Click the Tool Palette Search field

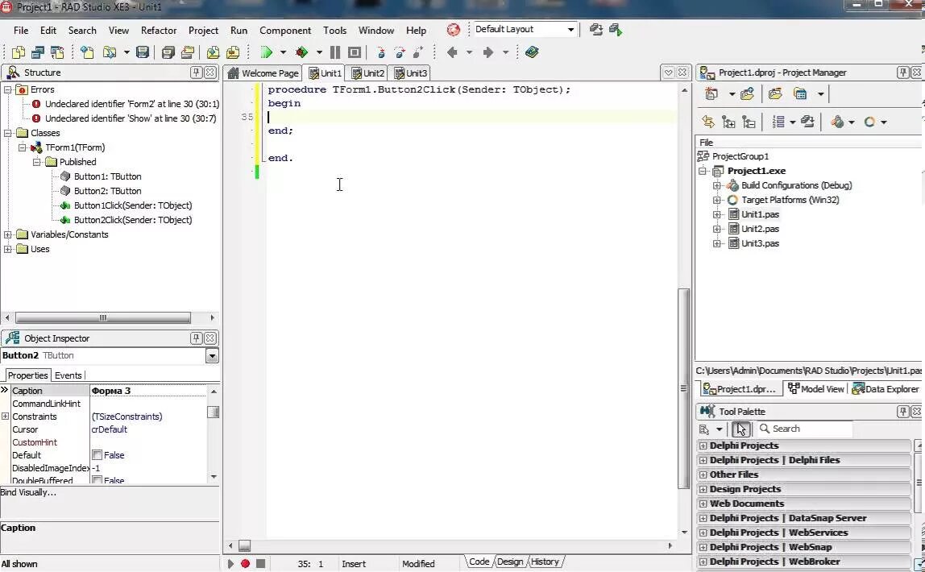(x=805, y=429)
